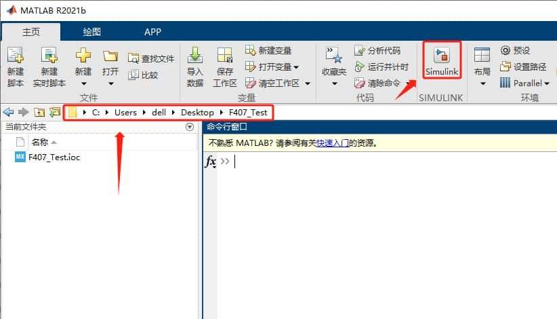
Task: Go up one folder level icon
Action: tap(39, 113)
